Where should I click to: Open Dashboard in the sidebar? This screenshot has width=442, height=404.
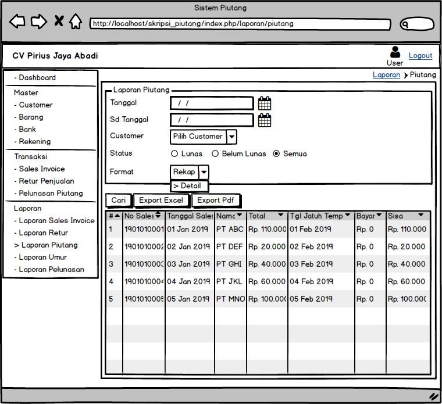click(x=35, y=78)
